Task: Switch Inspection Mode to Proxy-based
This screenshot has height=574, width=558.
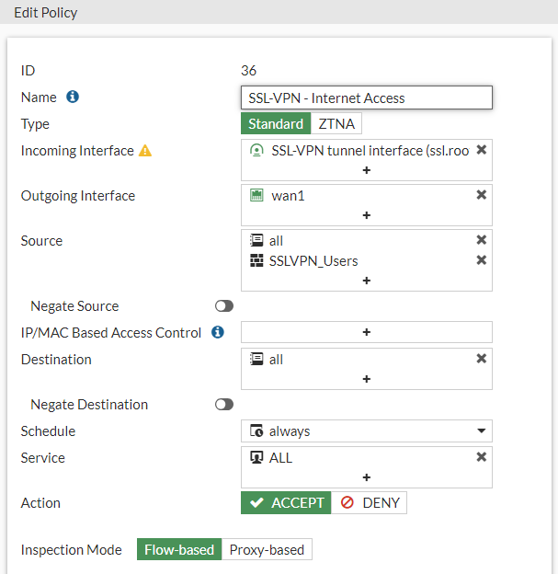Action: [x=267, y=550]
